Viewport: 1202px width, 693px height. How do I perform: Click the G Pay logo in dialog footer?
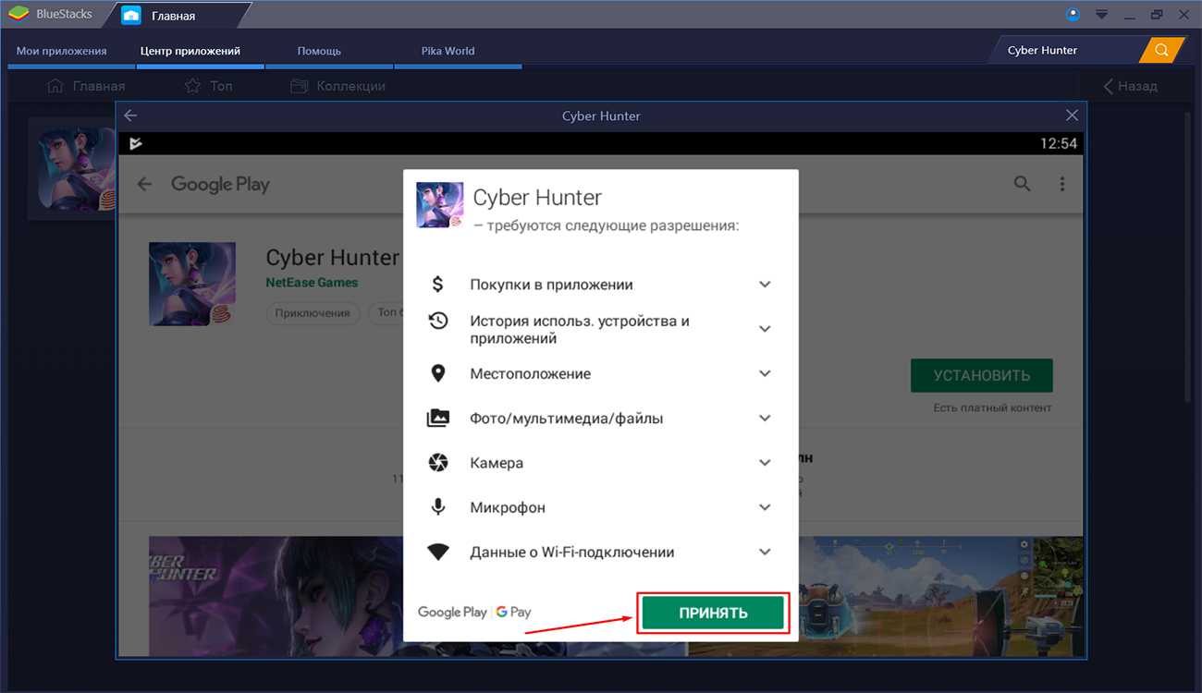coord(513,612)
